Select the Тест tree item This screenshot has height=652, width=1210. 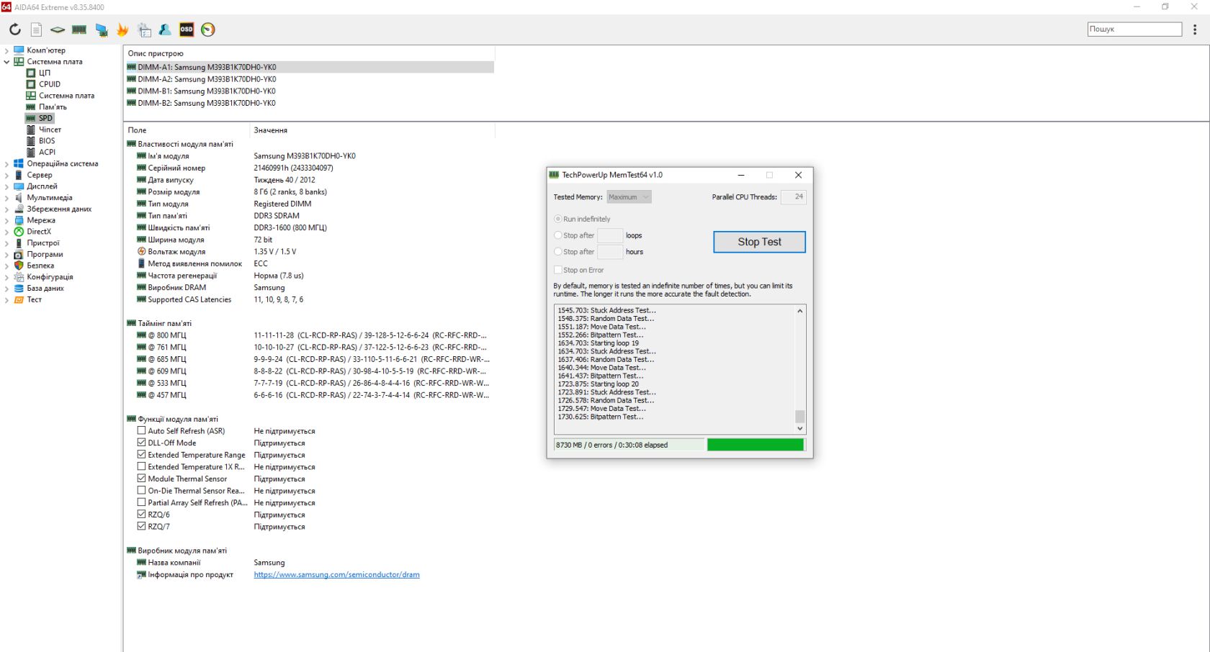pyautogui.click(x=35, y=300)
